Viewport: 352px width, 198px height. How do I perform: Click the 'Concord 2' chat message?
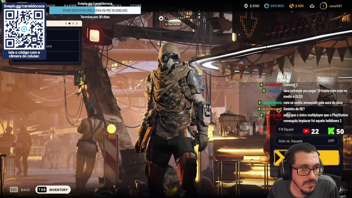pyautogui.click(x=290, y=85)
